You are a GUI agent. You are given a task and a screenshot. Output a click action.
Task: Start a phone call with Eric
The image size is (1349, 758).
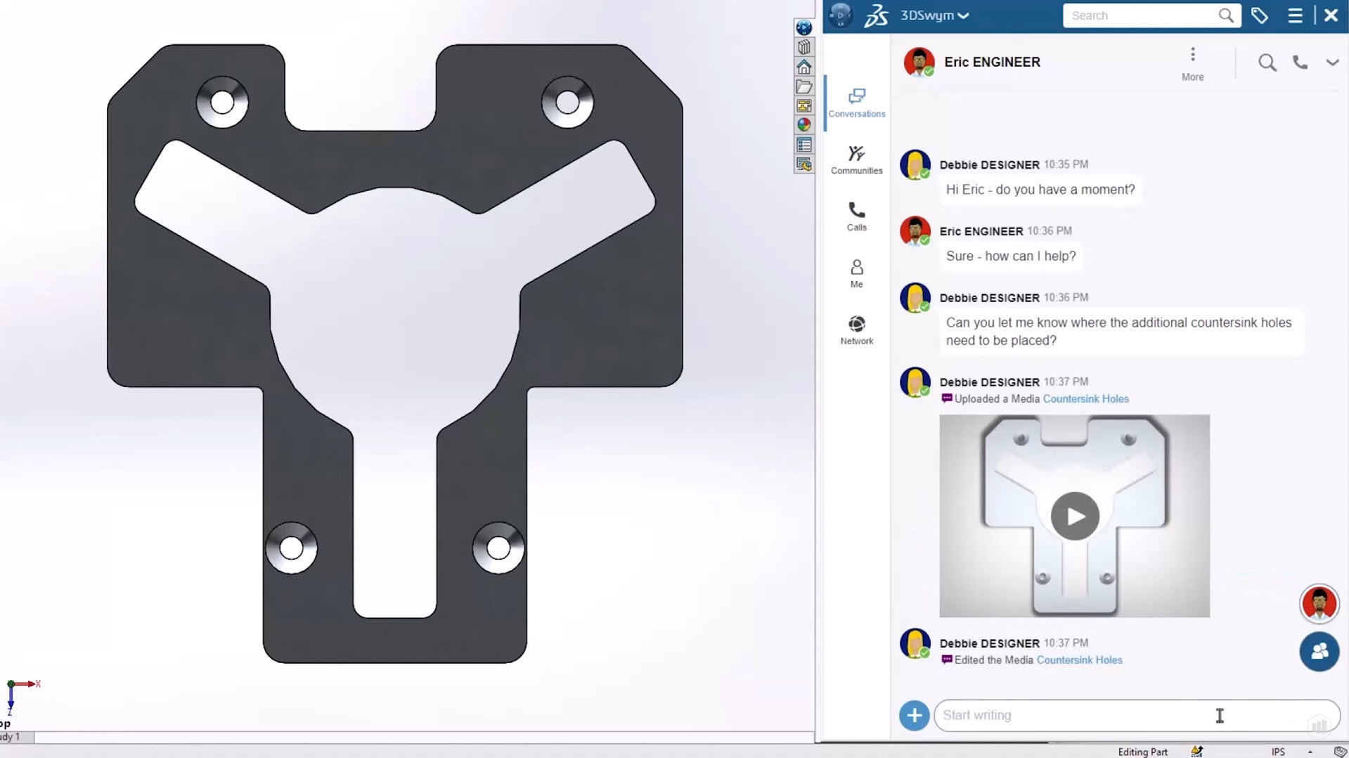[x=1300, y=63]
